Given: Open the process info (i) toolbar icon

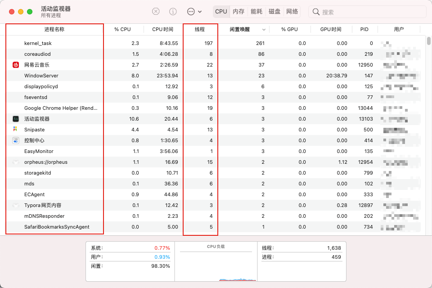Looking at the screenshot, I should coord(173,12).
